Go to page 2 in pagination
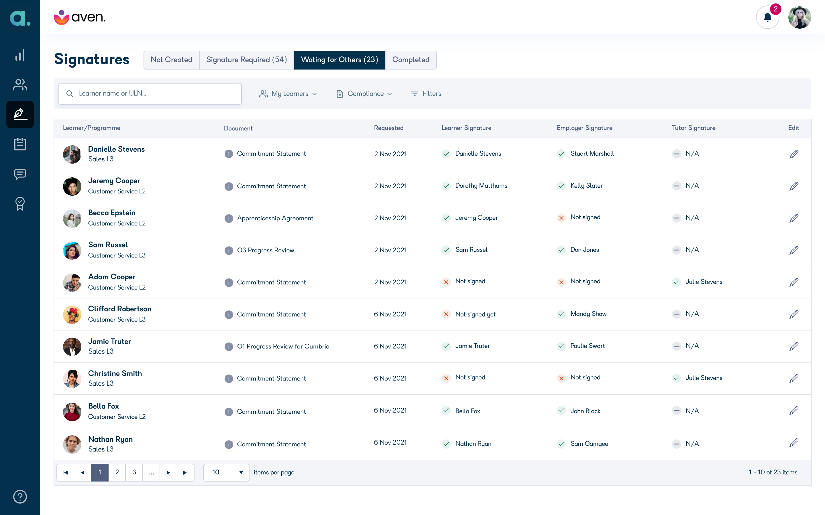This screenshot has width=825, height=515. [x=117, y=472]
